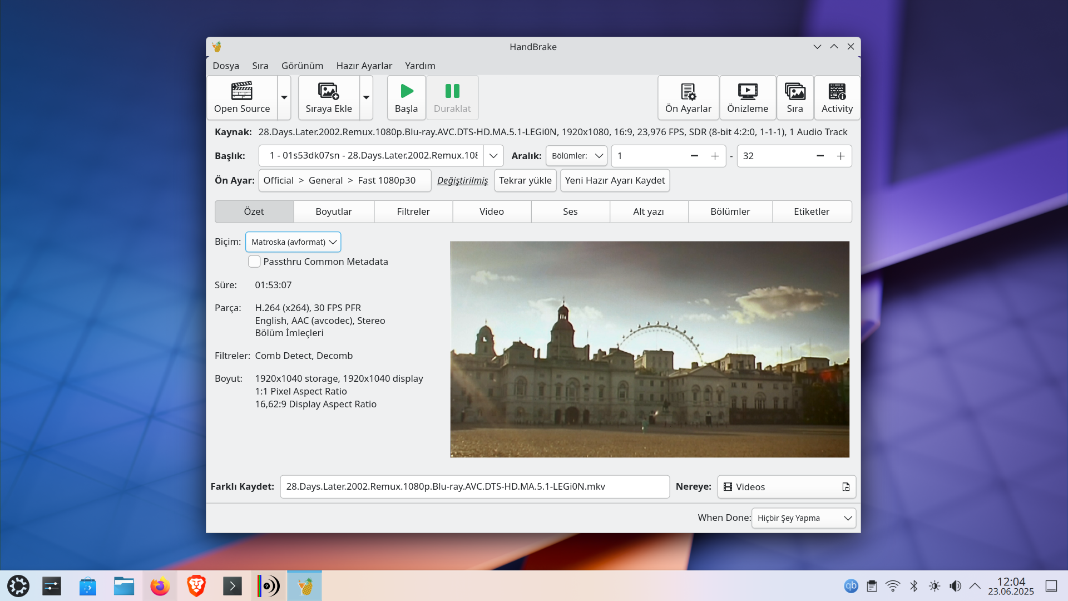Image resolution: width=1068 pixels, height=601 pixels.
Task: Open the Biçim Matroska format dropdown
Action: tap(293, 242)
